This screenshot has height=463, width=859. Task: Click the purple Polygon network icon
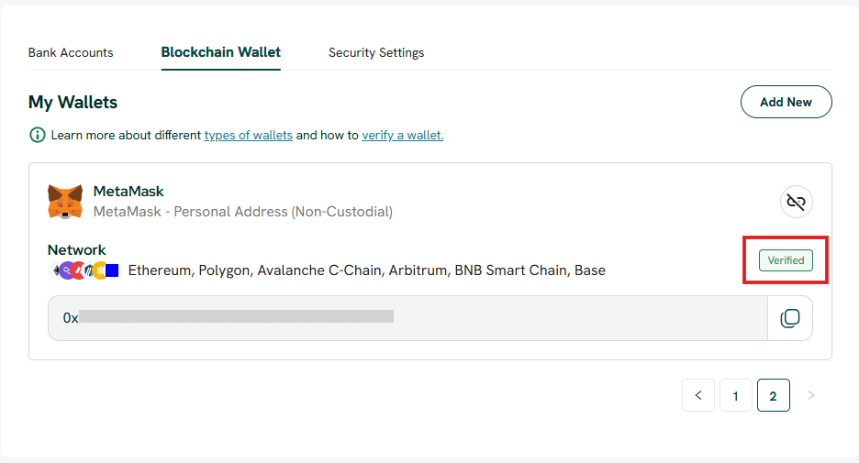click(x=67, y=270)
